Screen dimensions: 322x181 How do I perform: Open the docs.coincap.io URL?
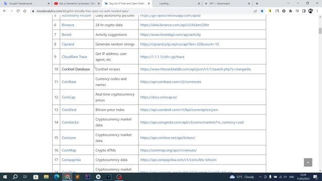click(x=159, y=97)
